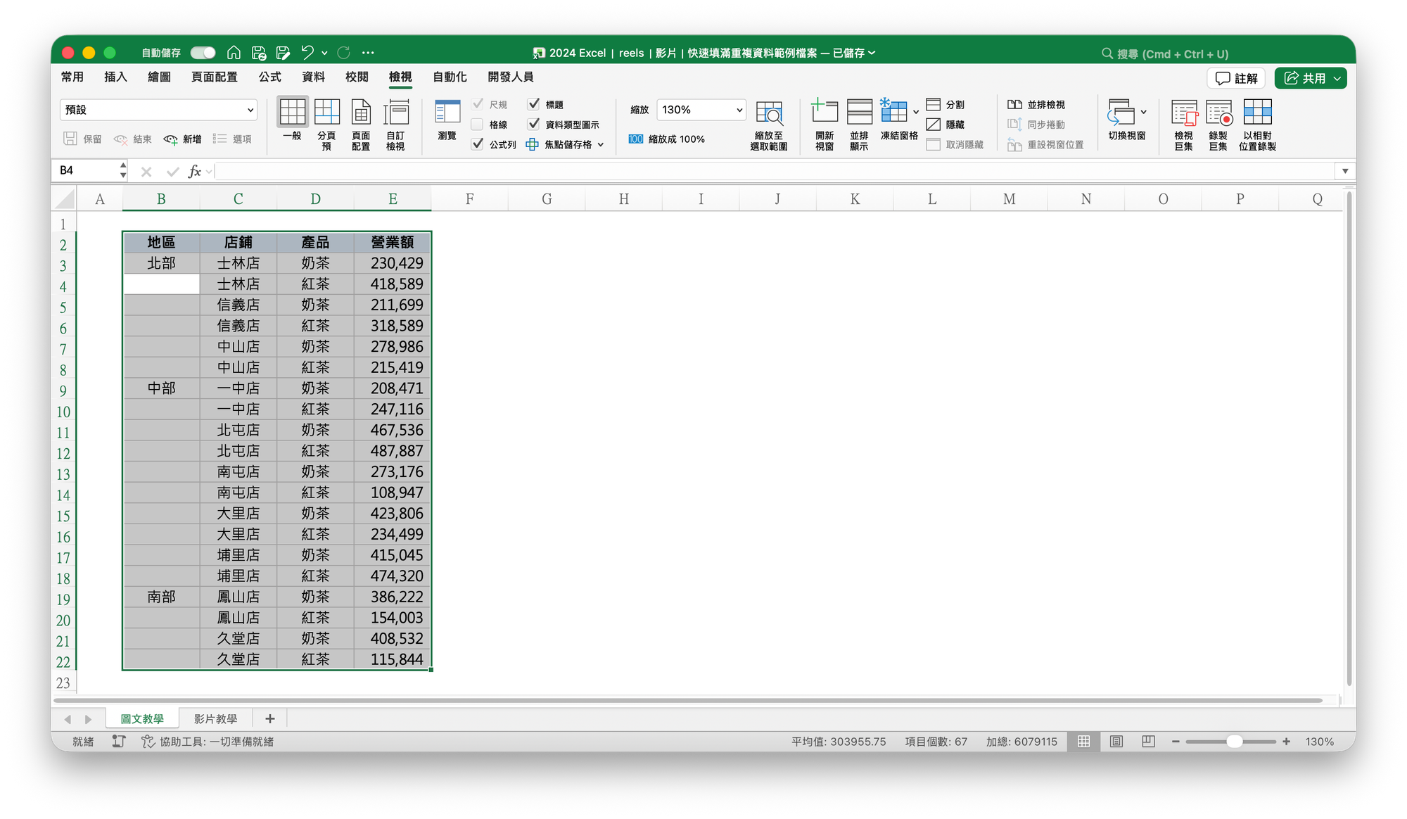The image size is (1407, 819).
Task: Open the Navigation (瀏覽) pane icon
Action: 447,113
